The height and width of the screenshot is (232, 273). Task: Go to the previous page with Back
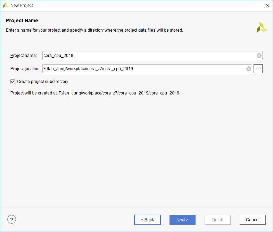[x=147, y=219]
